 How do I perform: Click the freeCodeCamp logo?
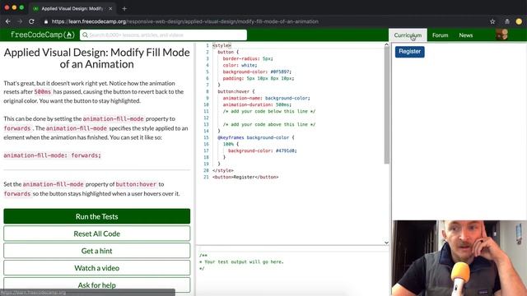[42, 35]
